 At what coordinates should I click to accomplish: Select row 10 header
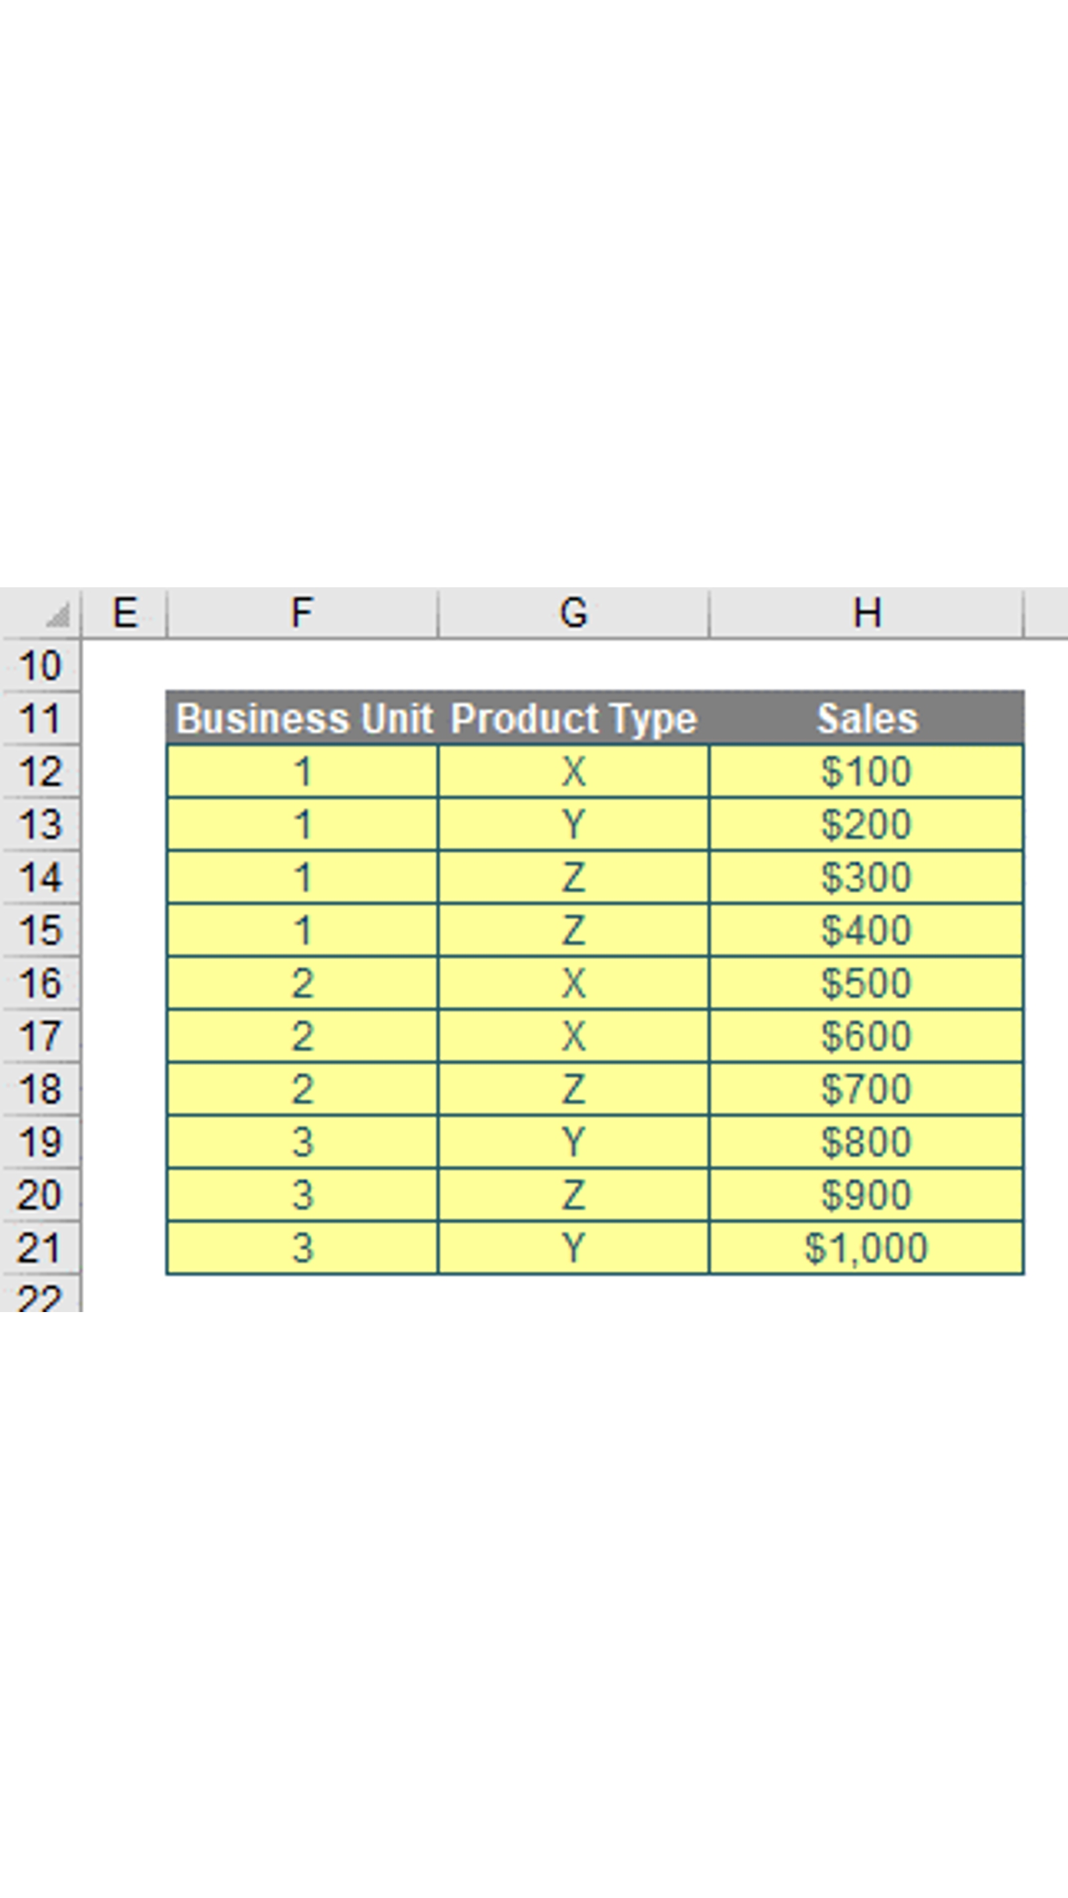pos(41,666)
